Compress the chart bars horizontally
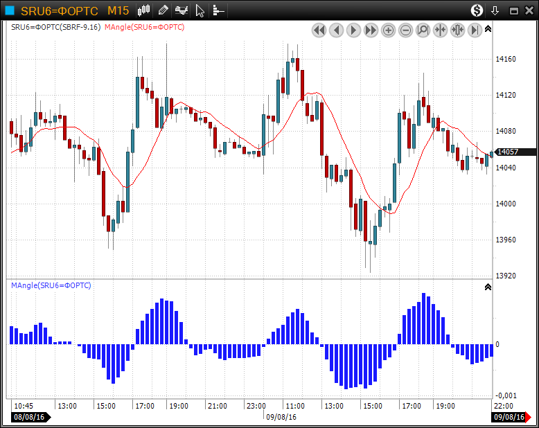The width and height of the screenshot is (539, 428). click(440, 30)
